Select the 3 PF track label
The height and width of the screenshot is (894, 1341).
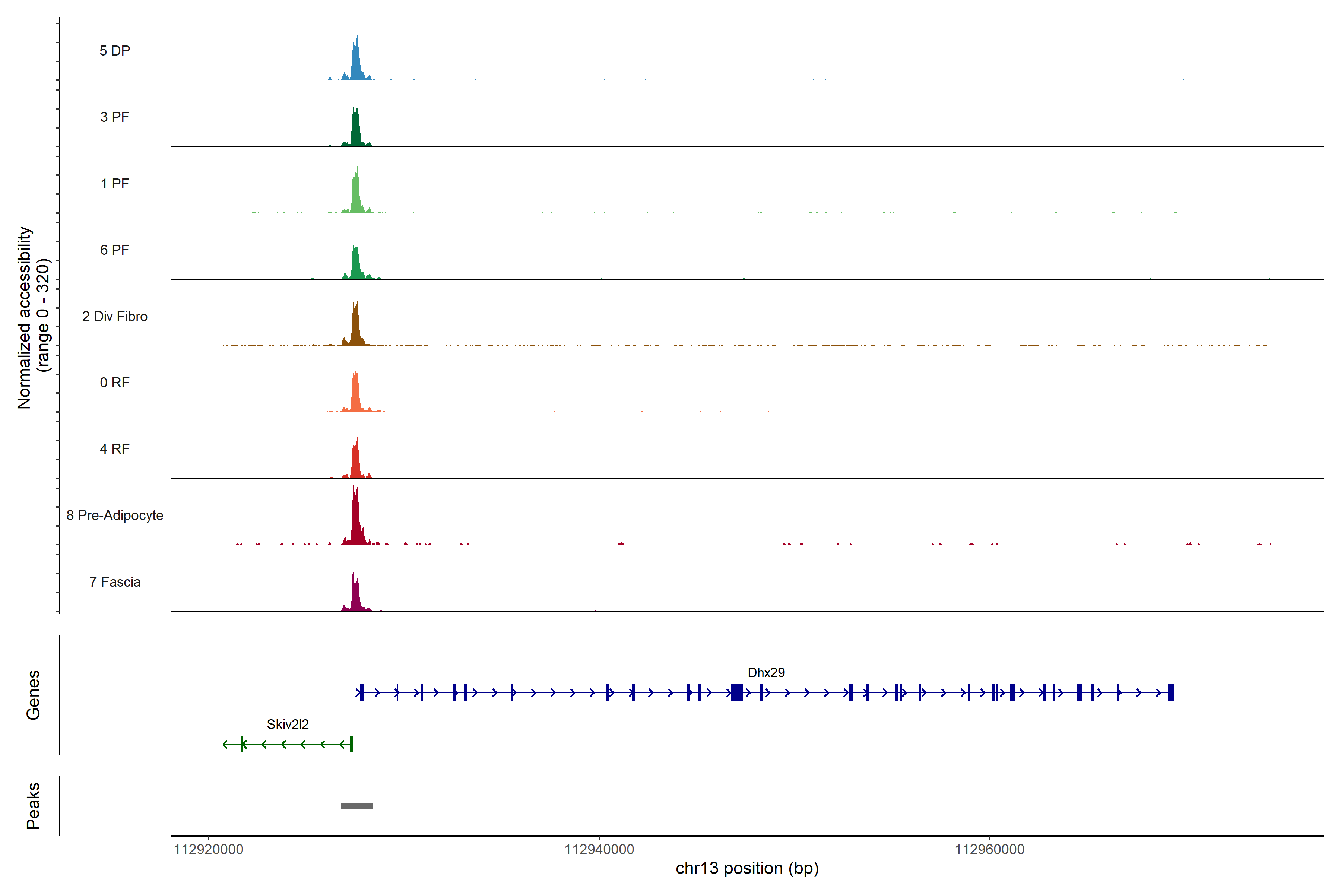(x=115, y=117)
